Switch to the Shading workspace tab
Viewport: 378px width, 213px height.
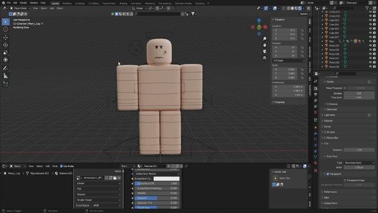pyautogui.click(x=123, y=4)
